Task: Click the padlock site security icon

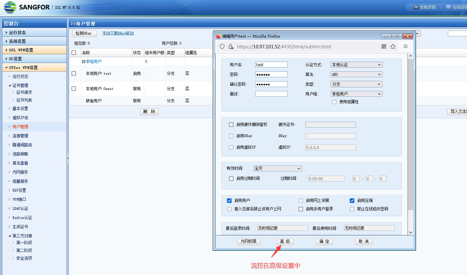Action: [231, 46]
